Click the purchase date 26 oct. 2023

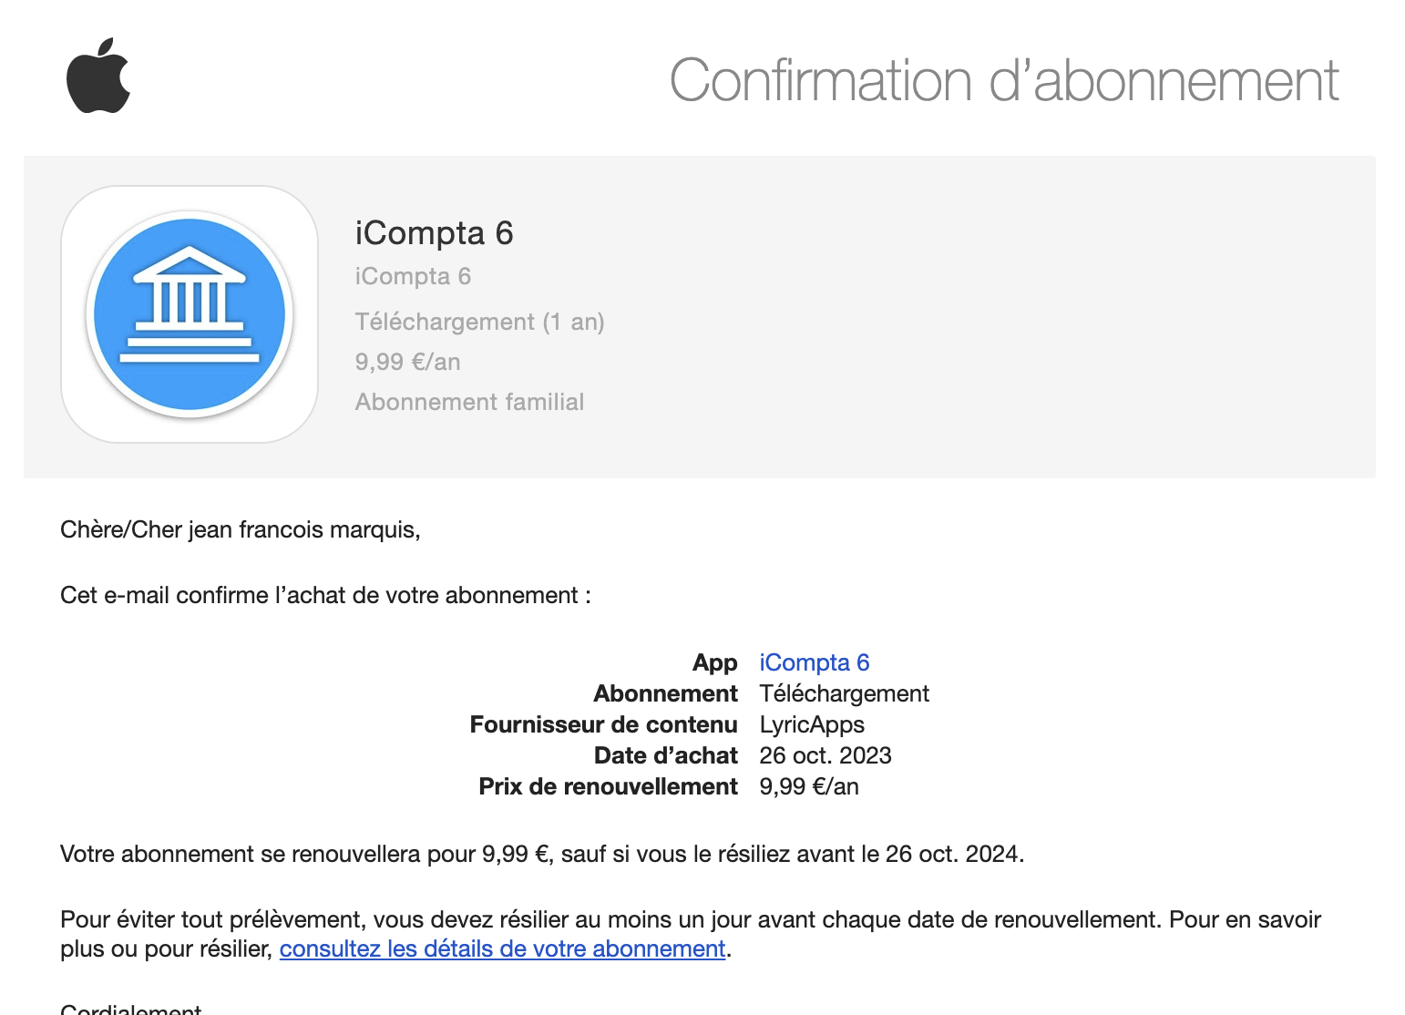click(826, 755)
